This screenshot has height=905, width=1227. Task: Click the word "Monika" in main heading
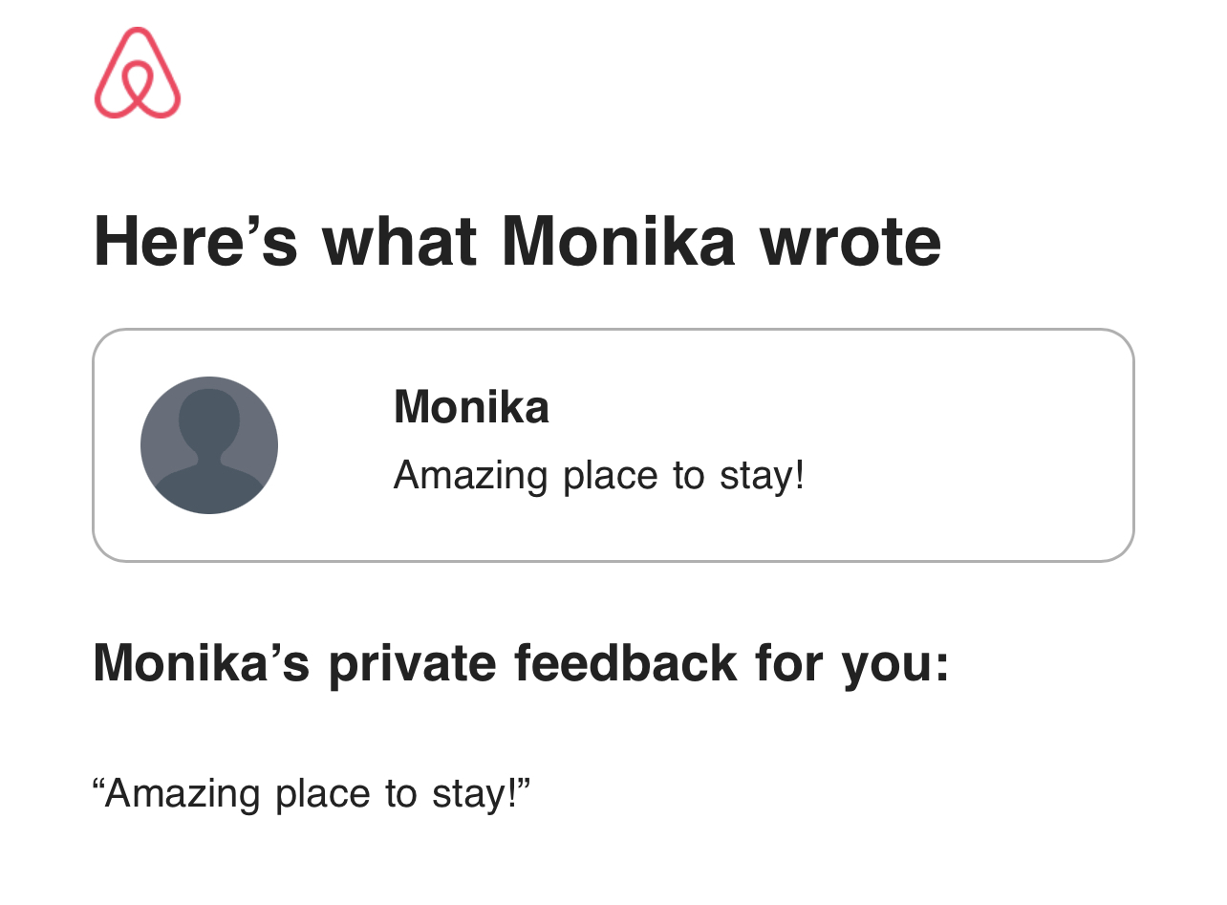pyautogui.click(x=618, y=242)
